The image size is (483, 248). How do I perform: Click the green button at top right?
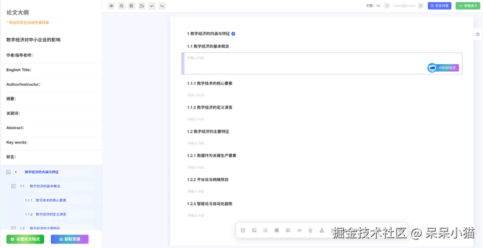[x=468, y=5]
